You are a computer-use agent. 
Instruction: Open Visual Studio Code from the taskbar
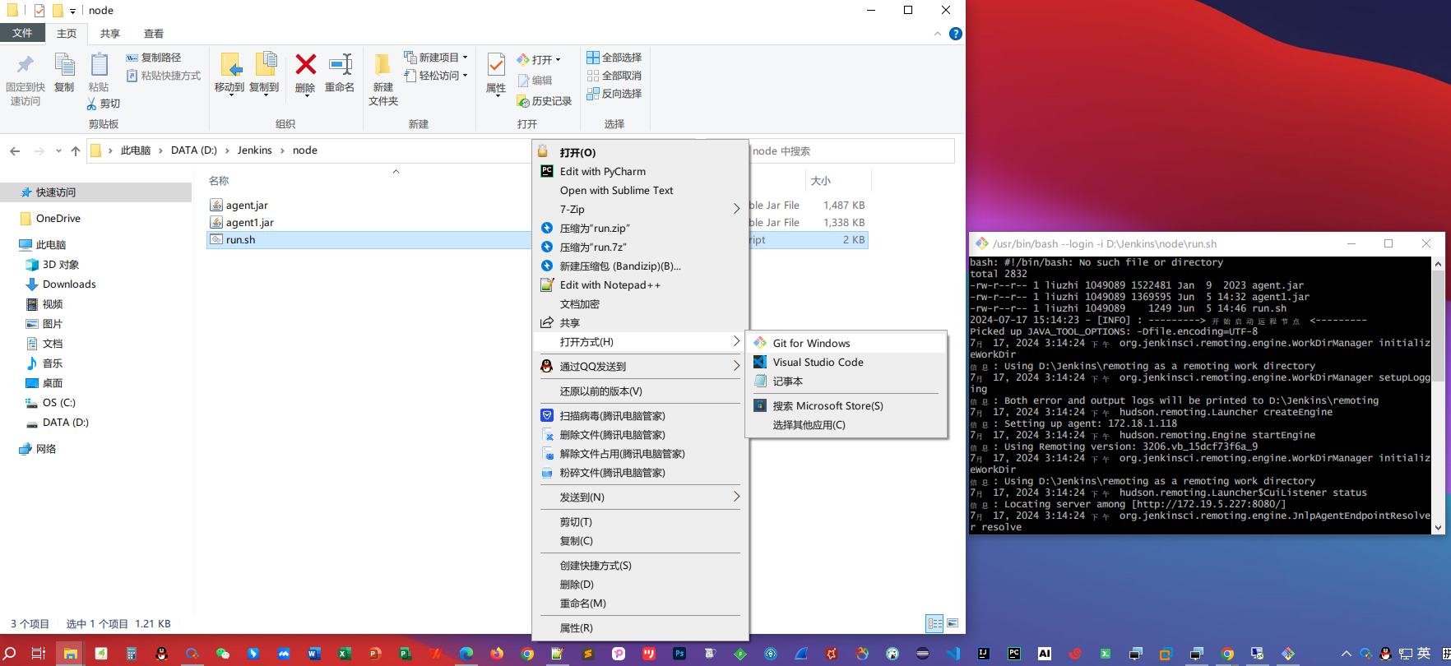953,654
